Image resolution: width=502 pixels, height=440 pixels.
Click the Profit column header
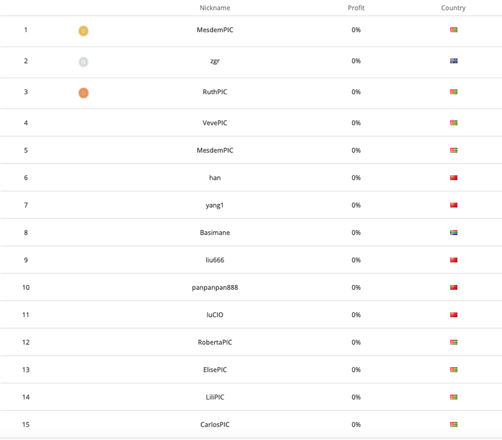coord(356,8)
